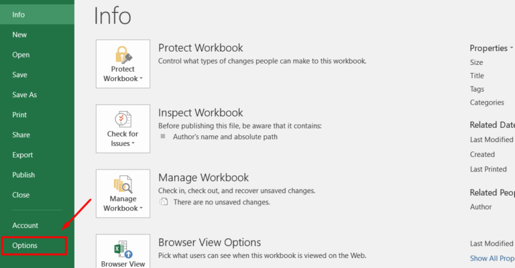
Task: Open the Options menu item
Action: point(25,245)
